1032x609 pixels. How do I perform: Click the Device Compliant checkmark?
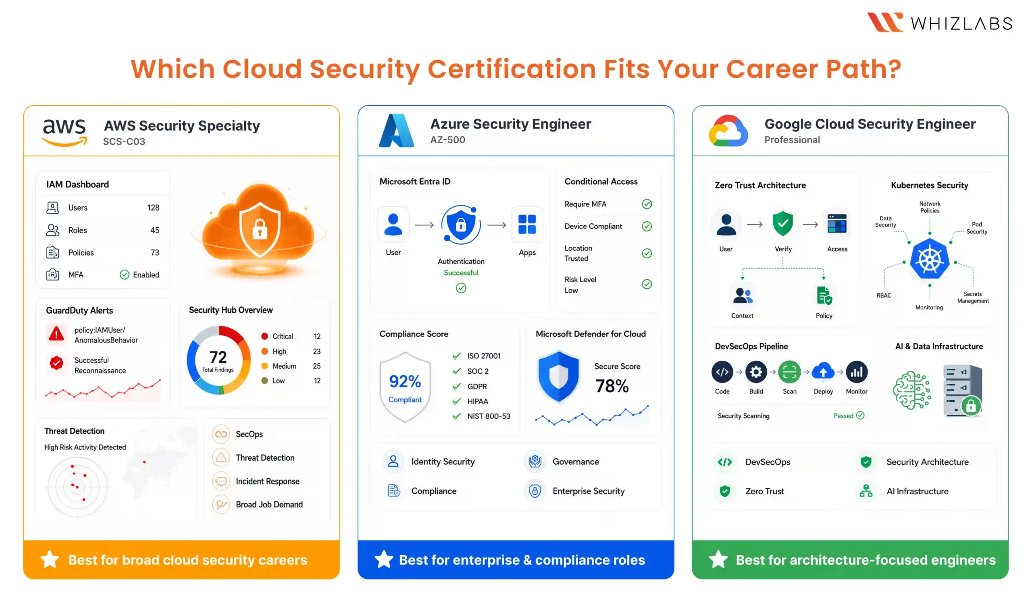pos(647,226)
